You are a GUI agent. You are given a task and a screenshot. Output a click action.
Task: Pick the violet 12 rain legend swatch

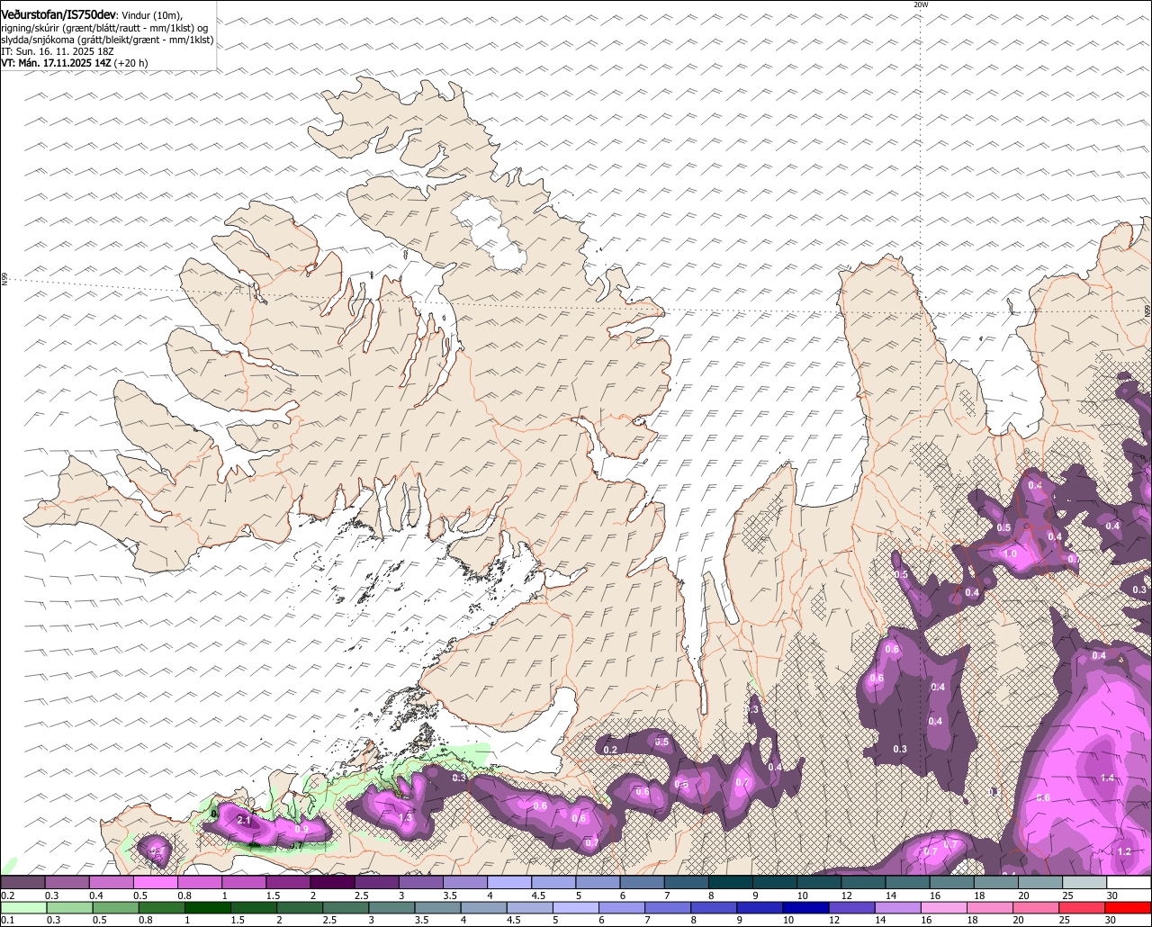[x=851, y=907]
